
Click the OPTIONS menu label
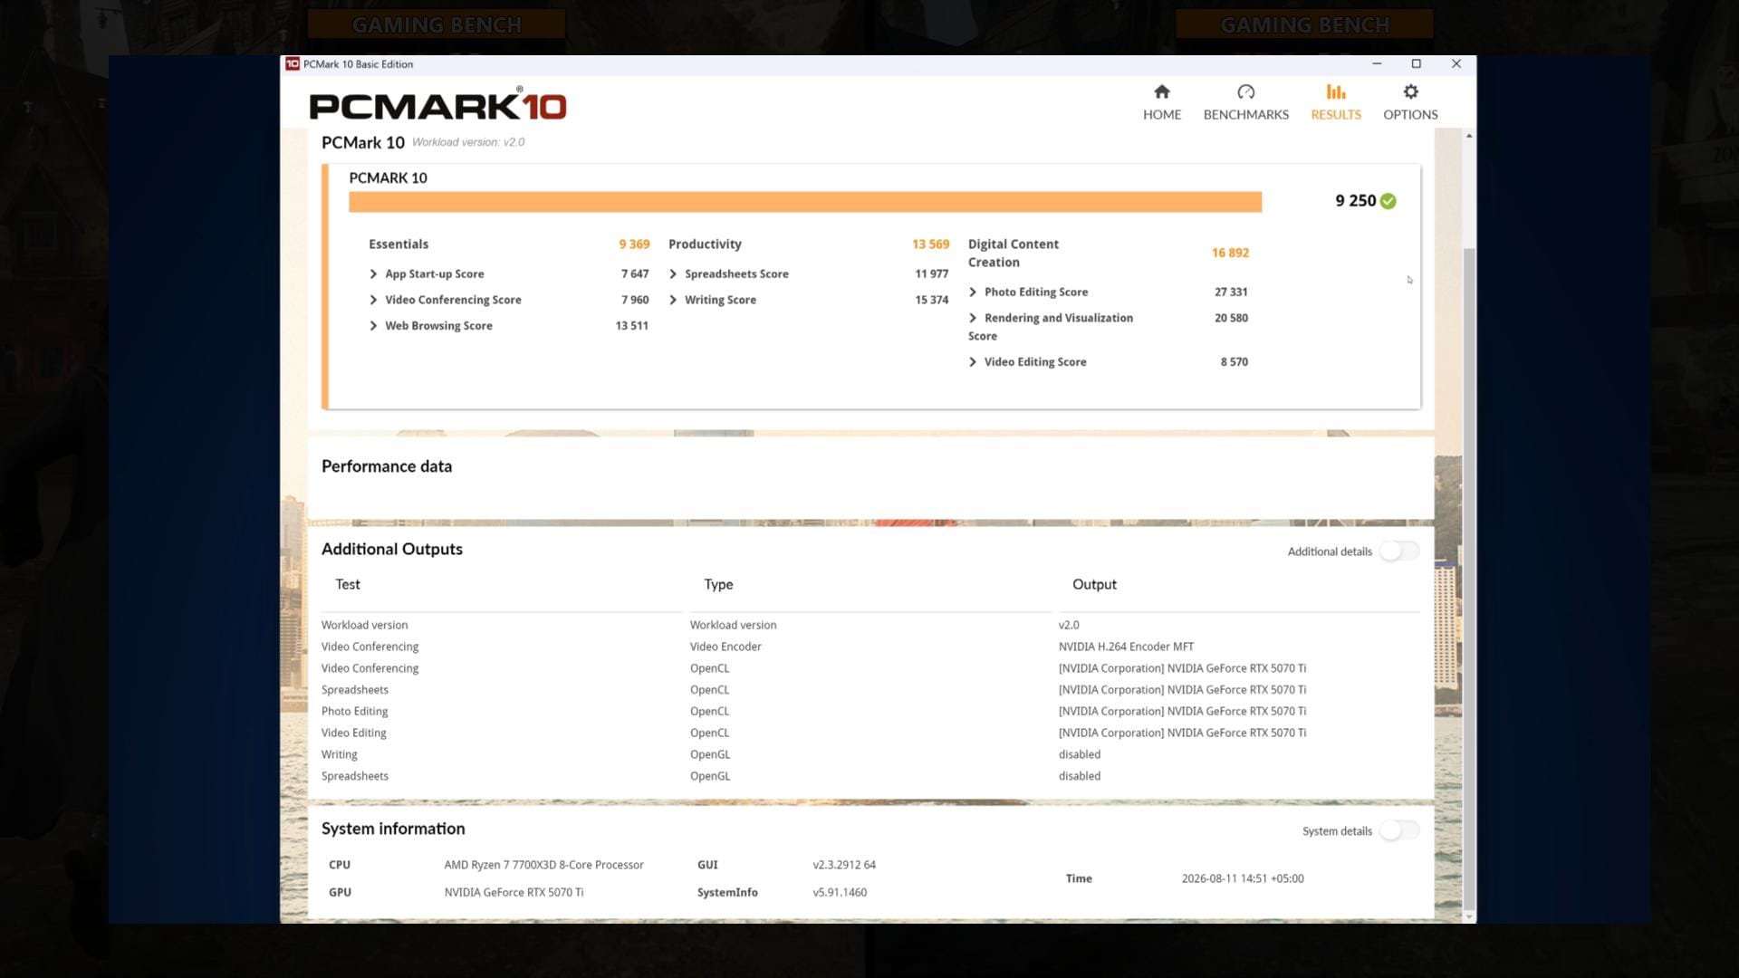click(x=1410, y=114)
